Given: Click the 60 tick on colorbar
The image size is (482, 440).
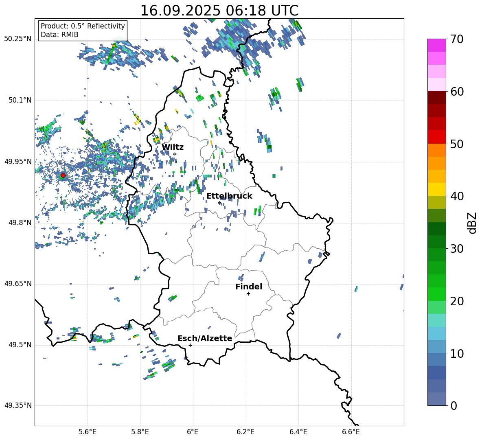Looking at the screenshot, I should (x=457, y=92).
